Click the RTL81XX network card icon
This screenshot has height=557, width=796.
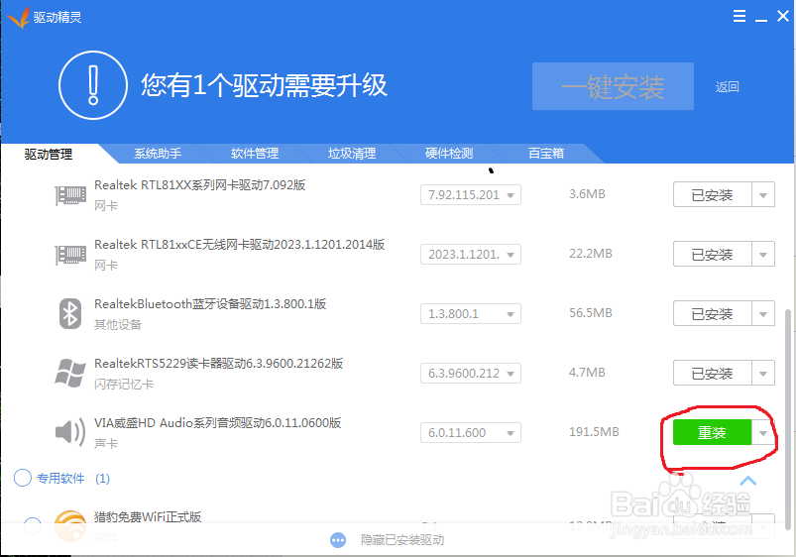click(x=70, y=195)
